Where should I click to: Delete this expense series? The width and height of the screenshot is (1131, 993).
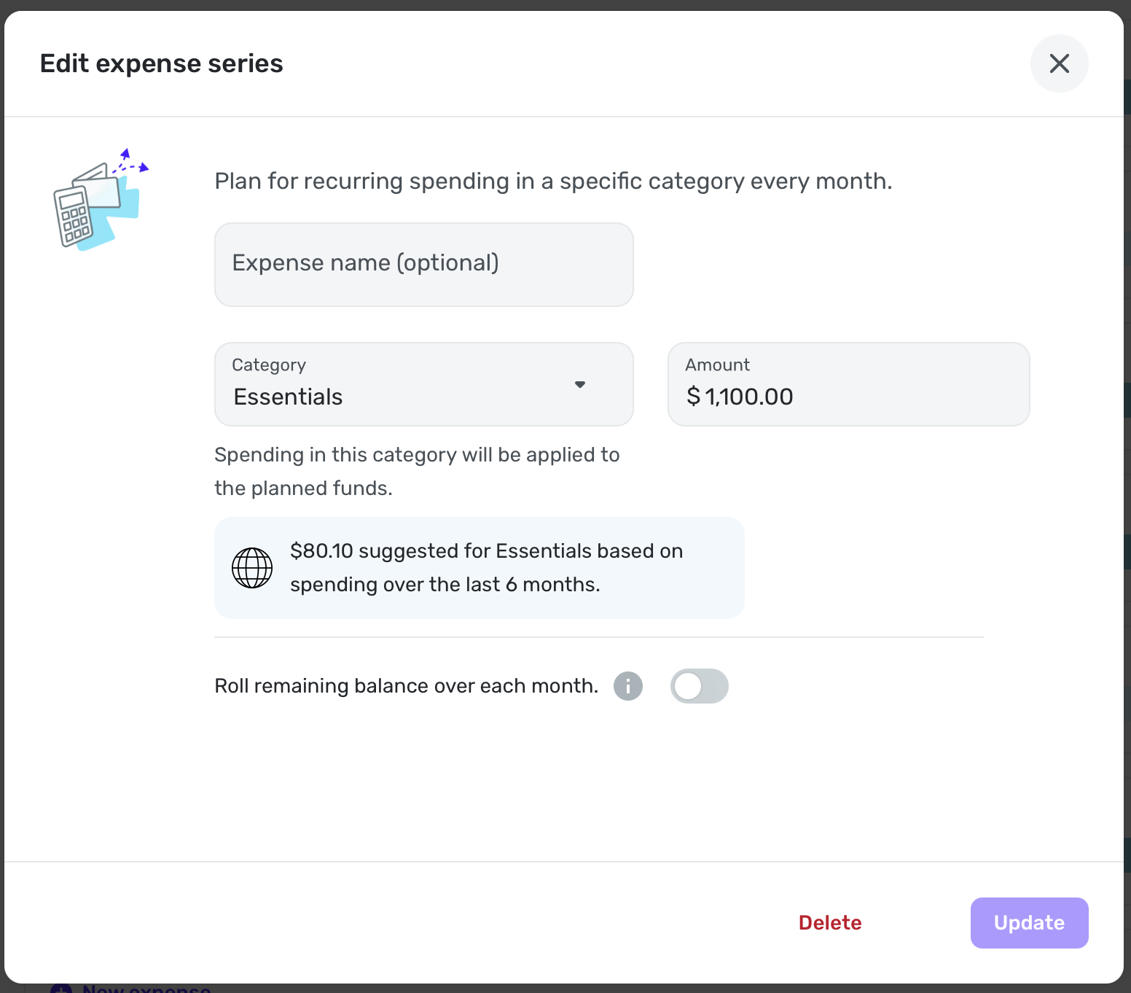pos(830,923)
